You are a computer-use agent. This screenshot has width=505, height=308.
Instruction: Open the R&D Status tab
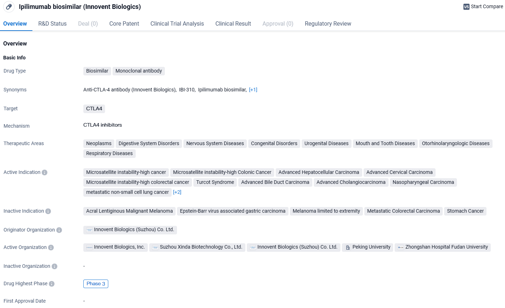[52, 23]
